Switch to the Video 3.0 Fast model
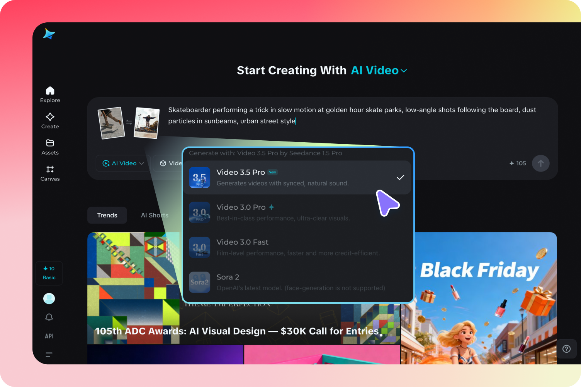This screenshot has width=581, height=387. point(297,247)
